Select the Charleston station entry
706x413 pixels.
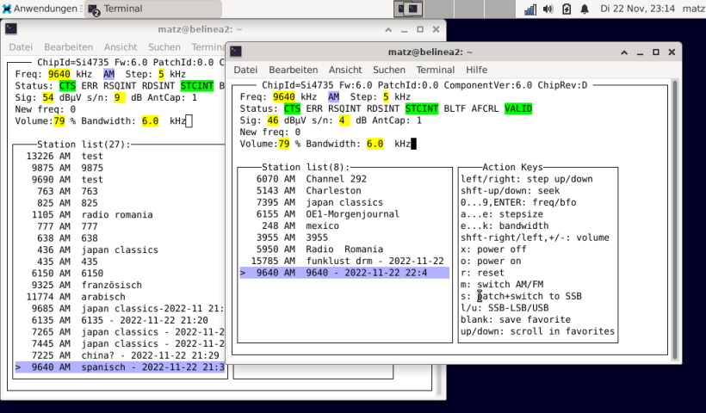tap(333, 190)
